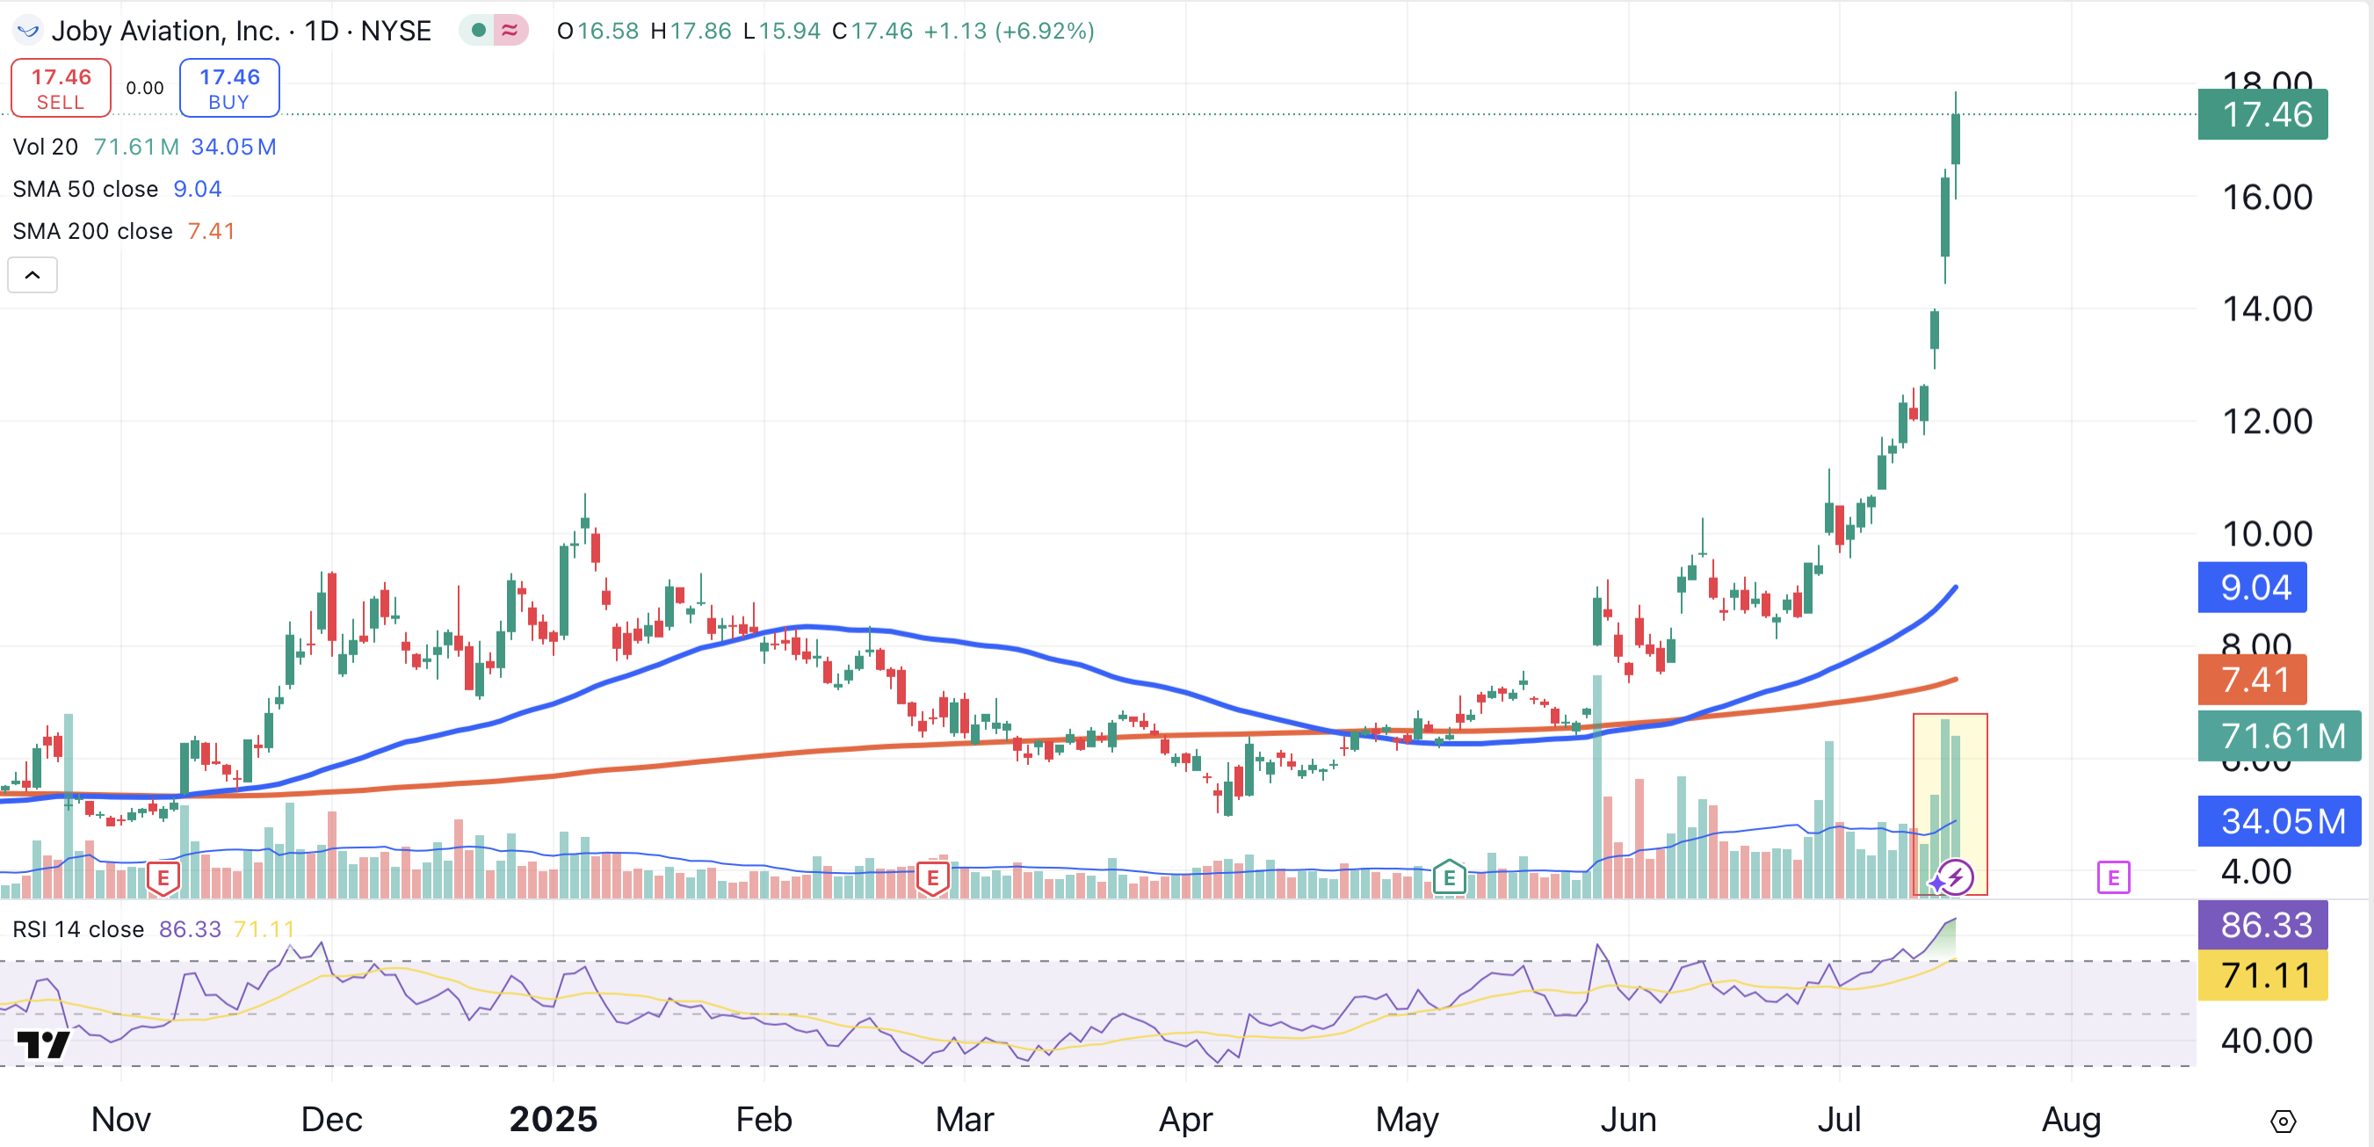Select the Vol 20 indicator legend
The width and height of the screenshot is (2374, 1147).
point(45,147)
